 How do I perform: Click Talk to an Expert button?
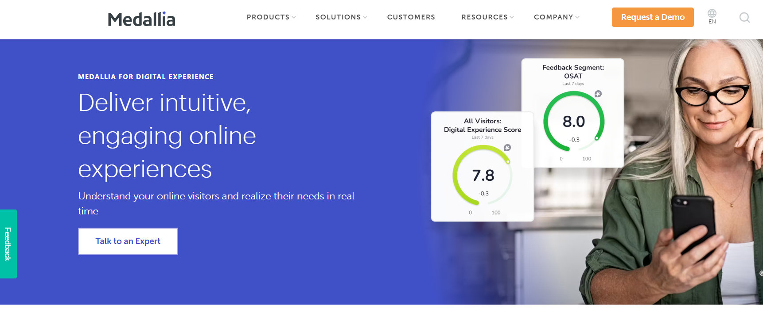[128, 241]
